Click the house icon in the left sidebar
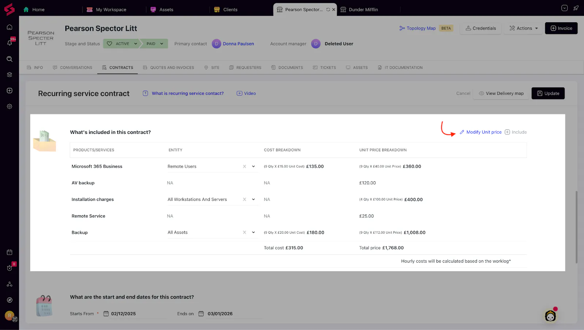The width and height of the screenshot is (584, 330). 9,27
